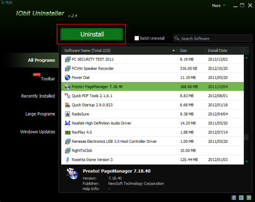Click the RecPlay 4.0 program icon
Screen dimensions: 255x202
pos(68,133)
